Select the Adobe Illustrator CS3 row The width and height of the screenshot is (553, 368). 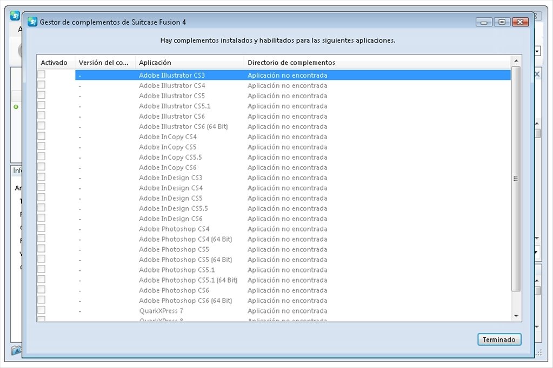coord(274,75)
